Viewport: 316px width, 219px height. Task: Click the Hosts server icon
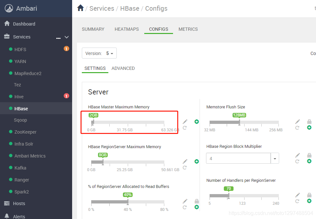point(7,203)
